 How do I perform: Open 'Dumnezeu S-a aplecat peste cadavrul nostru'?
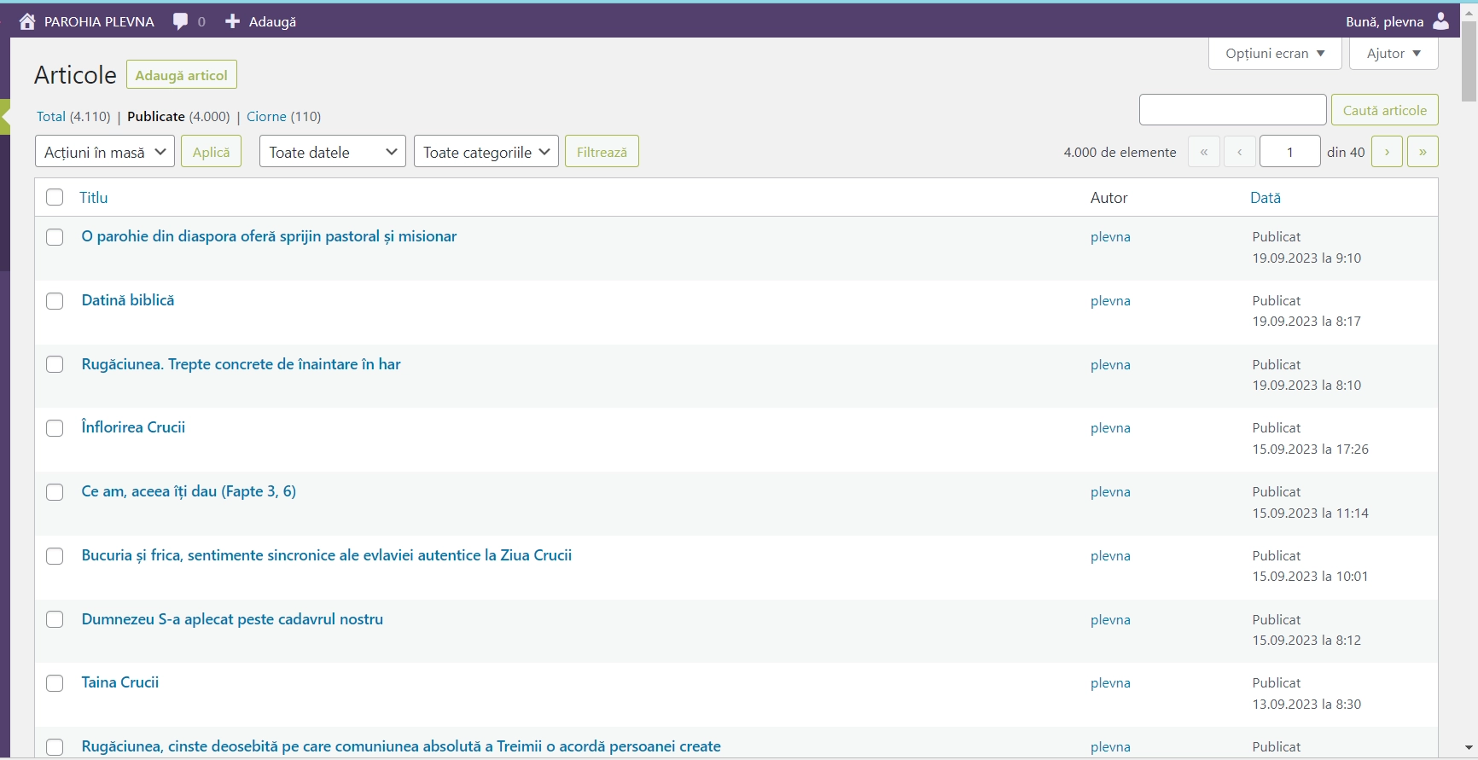232,619
